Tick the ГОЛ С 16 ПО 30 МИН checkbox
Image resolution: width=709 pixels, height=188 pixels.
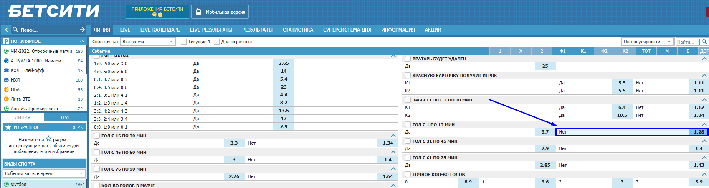(x=97, y=136)
